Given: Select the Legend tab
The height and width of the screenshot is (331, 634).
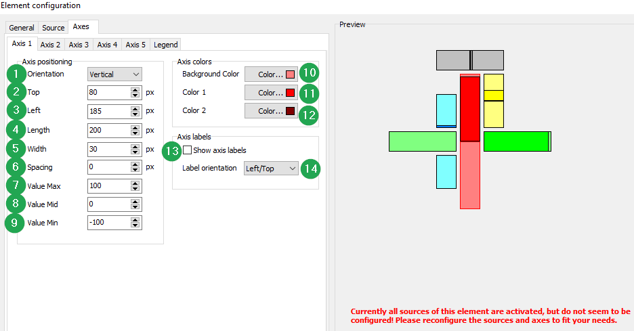Looking at the screenshot, I should tap(165, 45).
